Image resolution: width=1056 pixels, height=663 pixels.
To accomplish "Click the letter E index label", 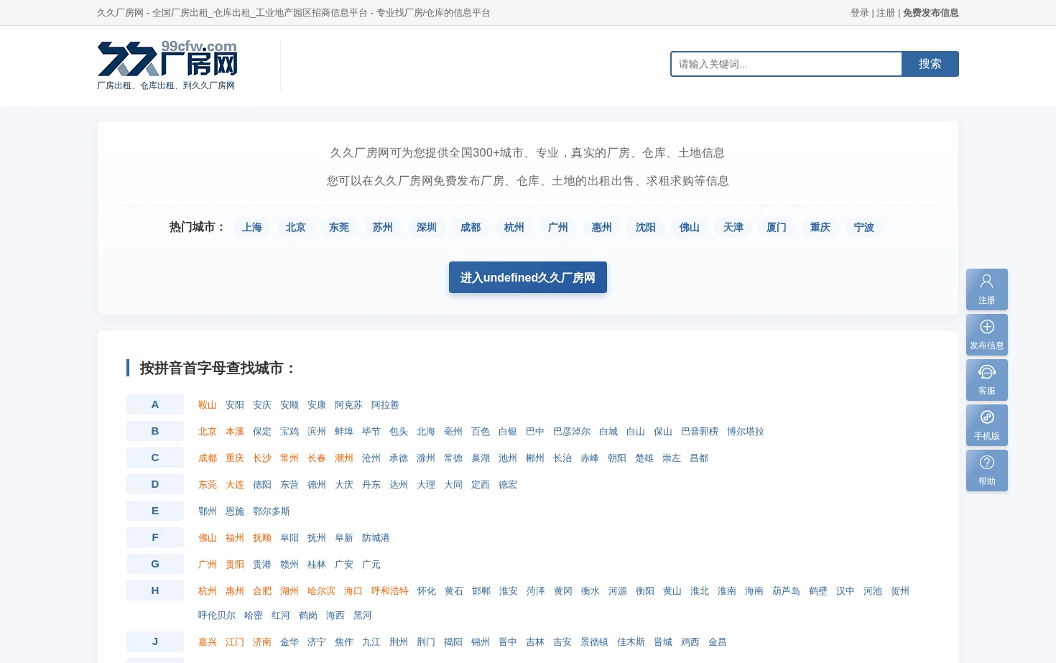I will [x=155, y=511].
